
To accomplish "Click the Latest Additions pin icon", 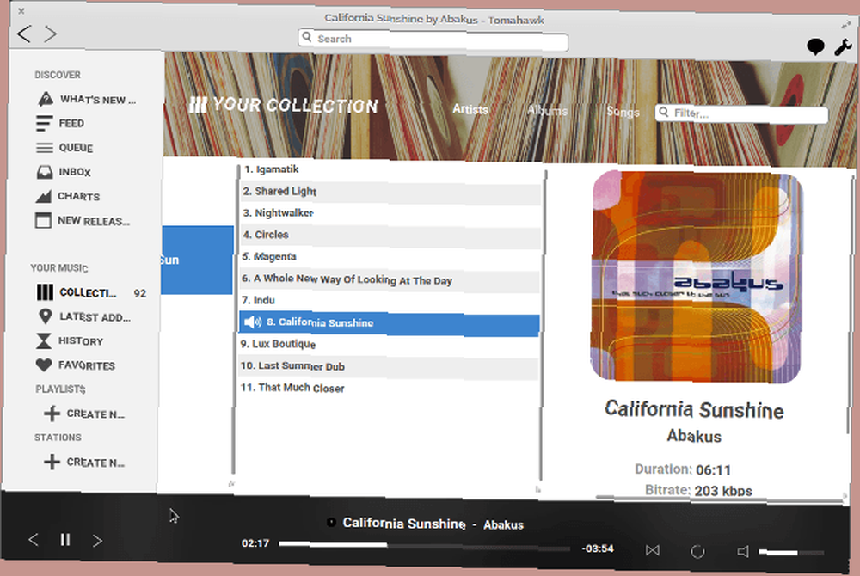I will (45, 316).
